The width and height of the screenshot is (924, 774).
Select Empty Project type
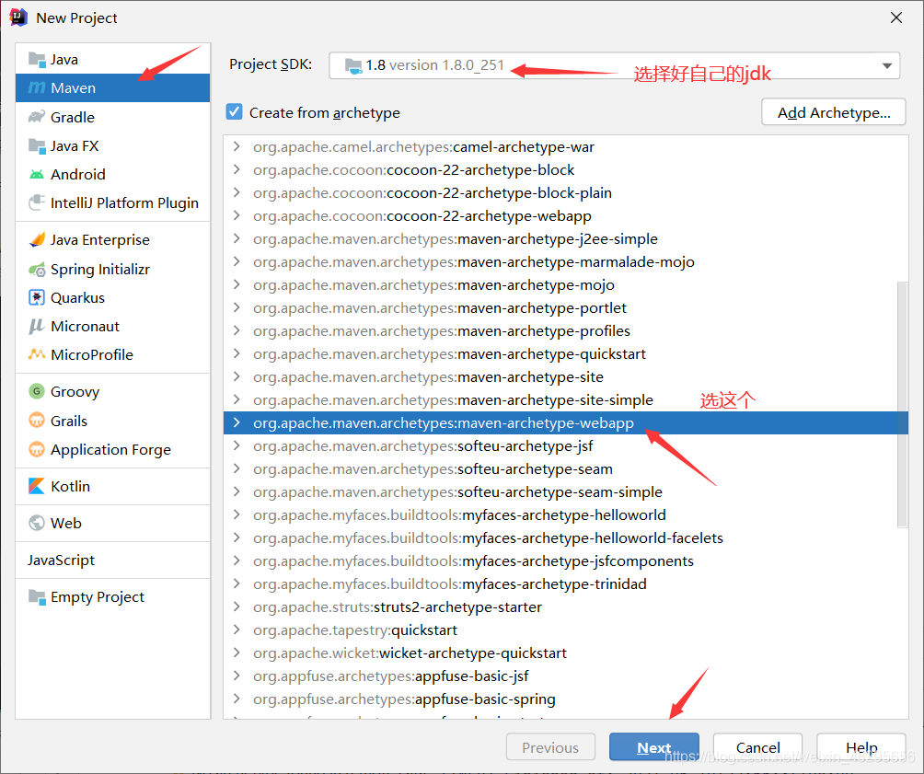pos(112,597)
